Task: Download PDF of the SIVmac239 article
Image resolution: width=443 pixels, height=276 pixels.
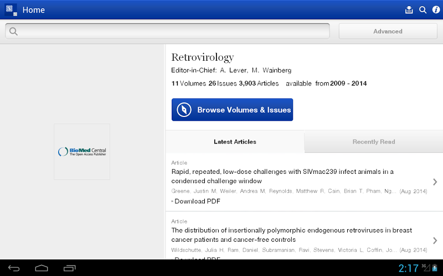Action: pos(197,201)
